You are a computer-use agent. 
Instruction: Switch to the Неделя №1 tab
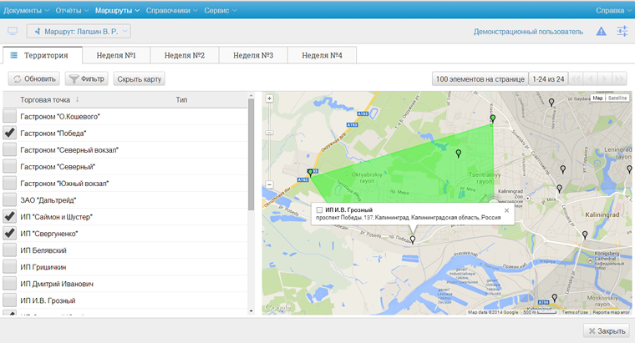click(116, 55)
